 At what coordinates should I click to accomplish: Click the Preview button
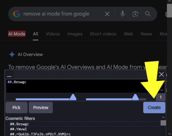(41, 107)
